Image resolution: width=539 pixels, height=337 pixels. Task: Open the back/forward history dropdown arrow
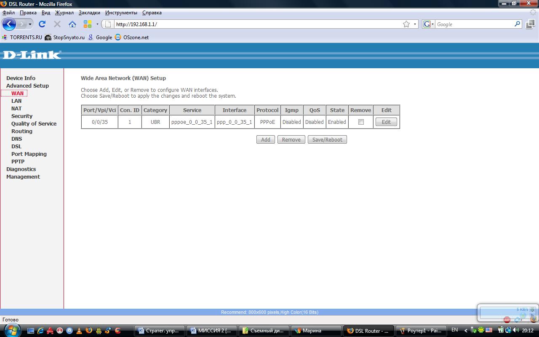pos(30,24)
